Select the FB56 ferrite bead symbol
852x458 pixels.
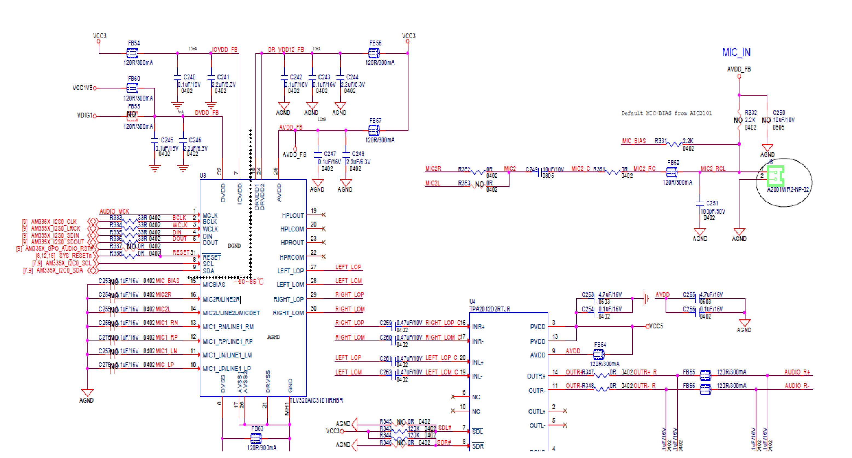pyautogui.click(x=374, y=53)
